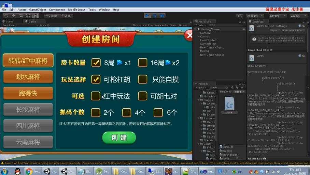Click the Play button

coord(147,16)
